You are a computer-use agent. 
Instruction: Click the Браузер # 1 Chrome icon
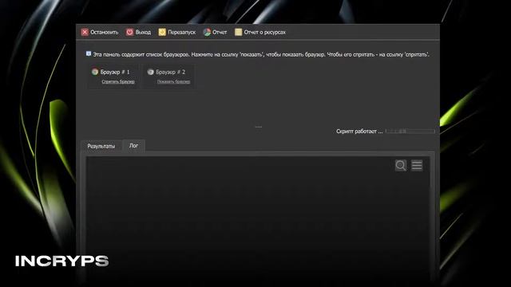coord(95,72)
